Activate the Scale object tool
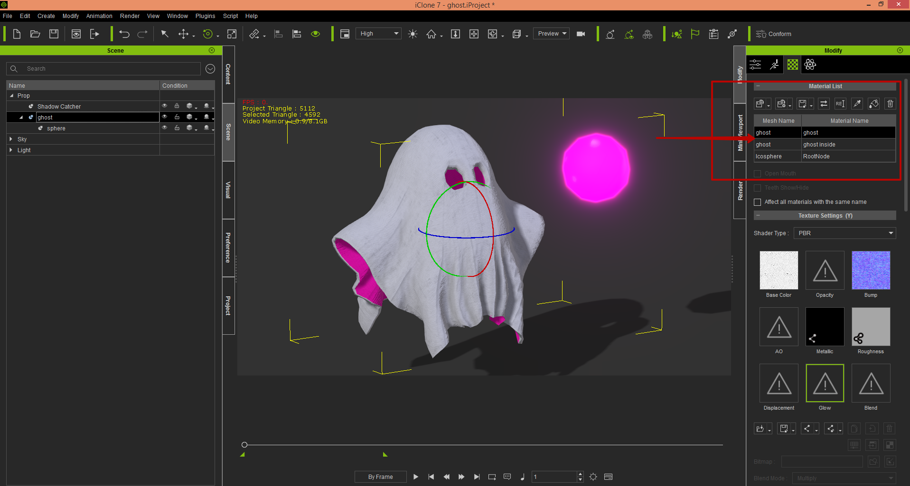Image resolution: width=910 pixels, height=486 pixels. click(x=232, y=34)
